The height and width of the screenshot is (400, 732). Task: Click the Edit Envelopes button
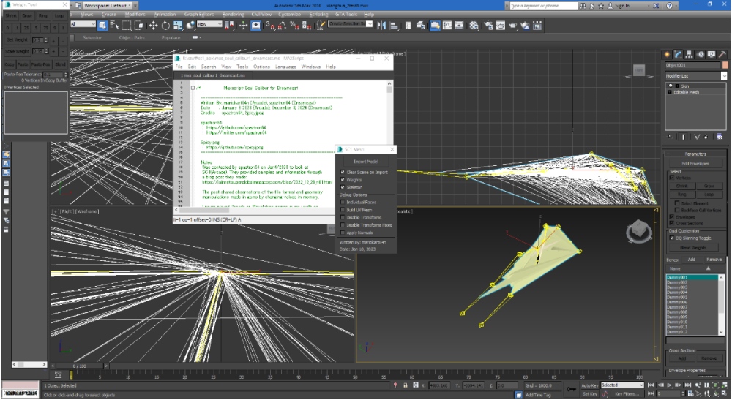pyautogui.click(x=694, y=163)
